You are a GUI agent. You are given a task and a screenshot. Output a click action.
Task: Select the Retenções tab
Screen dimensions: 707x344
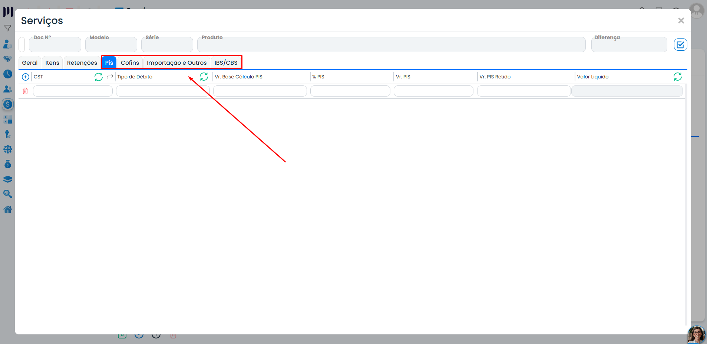pyautogui.click(x=82, y=63)
